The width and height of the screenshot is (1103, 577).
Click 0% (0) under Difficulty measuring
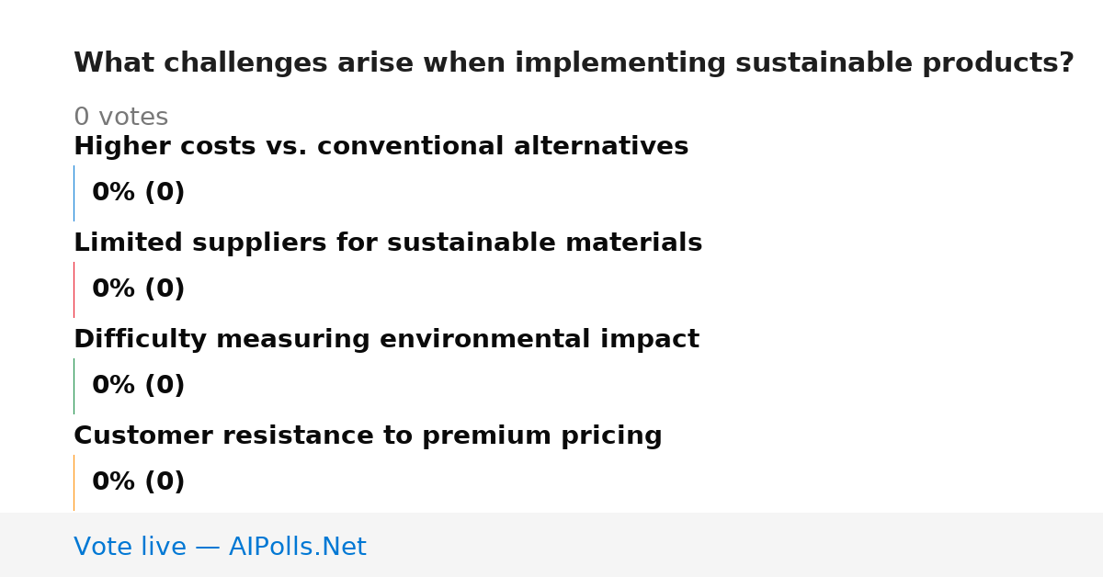(x=138, y=386)
